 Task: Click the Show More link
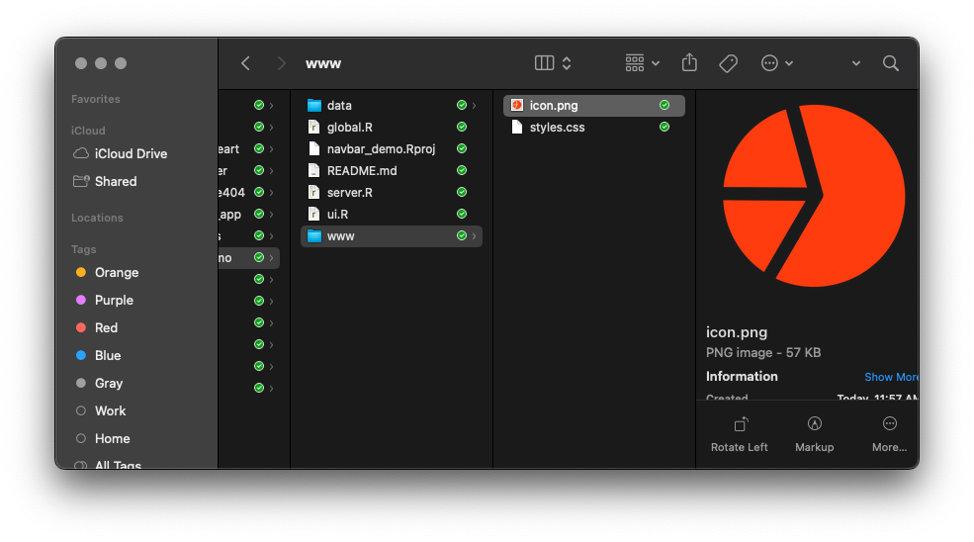pos(890,377)
